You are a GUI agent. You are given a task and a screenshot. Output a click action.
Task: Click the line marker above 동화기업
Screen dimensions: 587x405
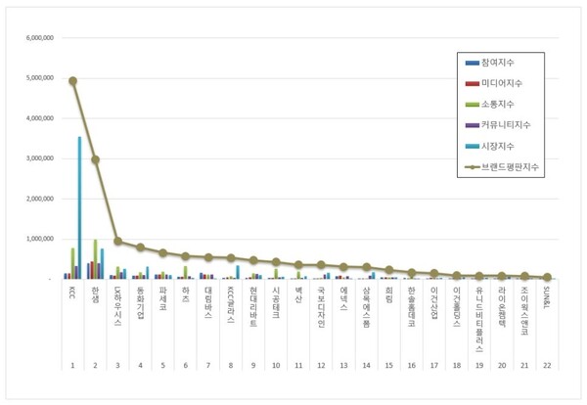click(x=140, y=247)
